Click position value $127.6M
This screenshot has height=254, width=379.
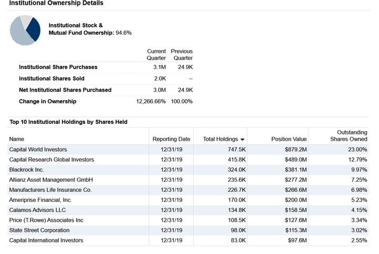coord(296,220)
